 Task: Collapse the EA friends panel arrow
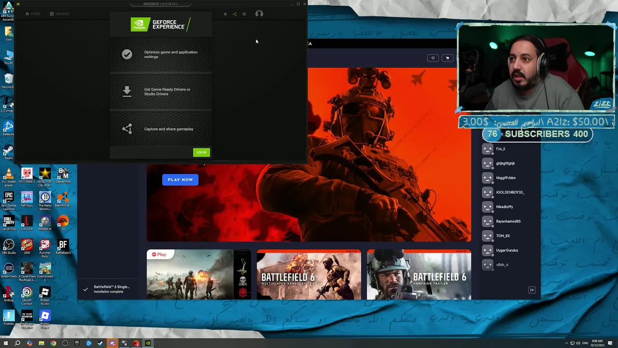coord(532,290)
